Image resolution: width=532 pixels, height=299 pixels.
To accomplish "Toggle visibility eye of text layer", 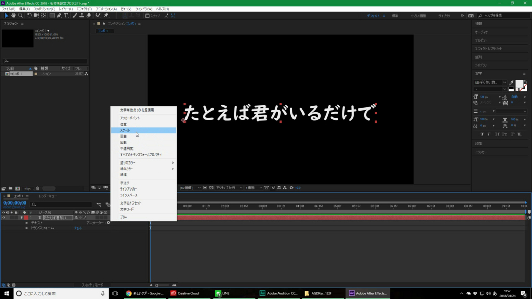I will tap(4, 218).
